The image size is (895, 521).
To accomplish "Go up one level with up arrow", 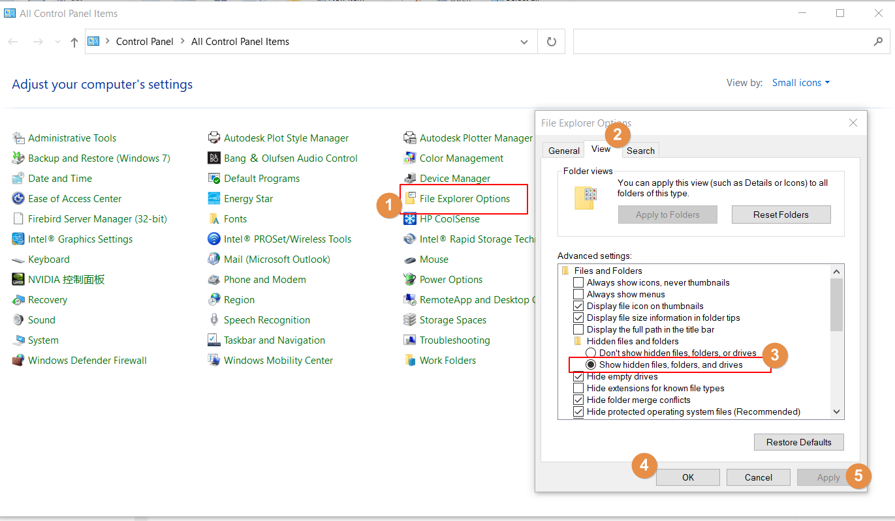I will (x=74, y=42).
